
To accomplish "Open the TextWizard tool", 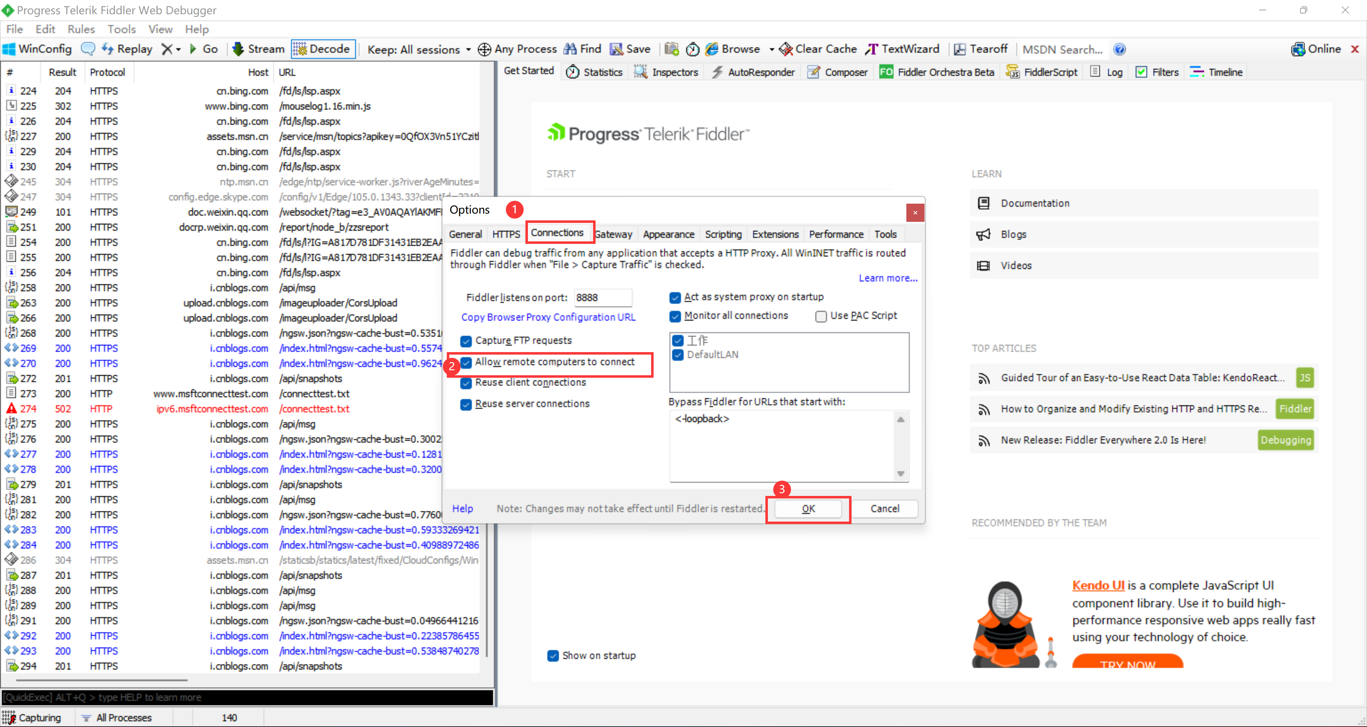I will pos(903,49).
